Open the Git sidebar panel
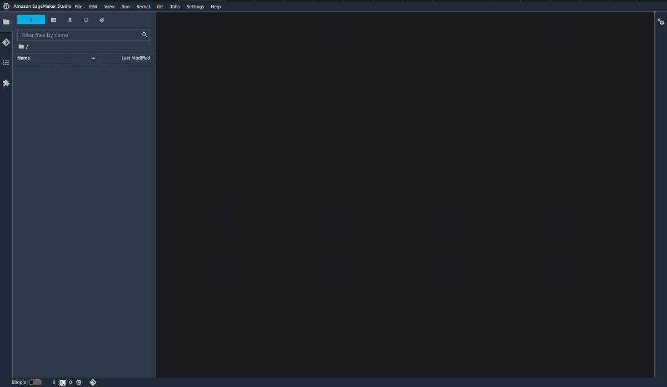Screen dimensions: 667x387 point(6,42)
